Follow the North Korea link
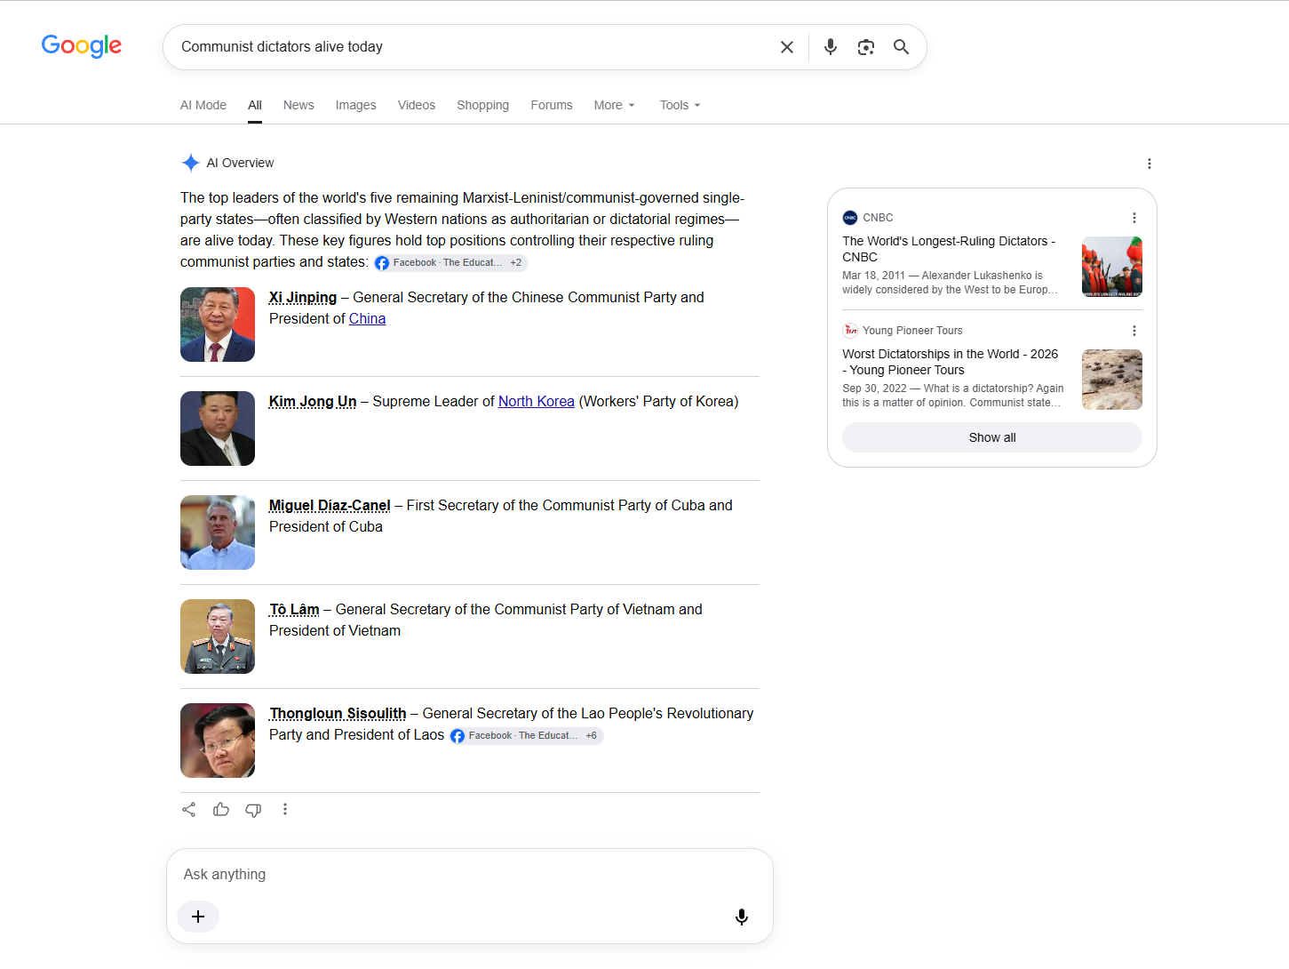 tap(537, 402)
